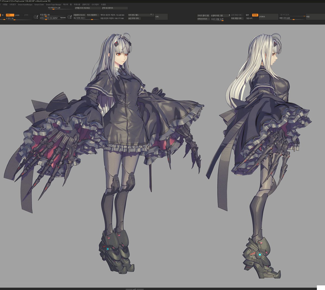Open the 스텐실 menu
Viewport: 325px width, 290px height.
tap(5, 5)
